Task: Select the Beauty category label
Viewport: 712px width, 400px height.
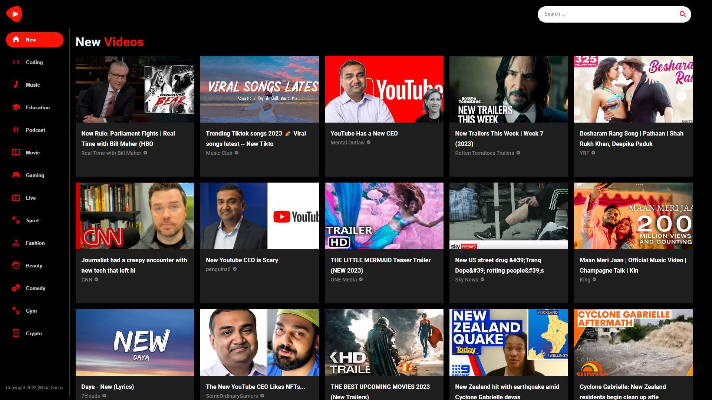Action: [34, 266]
